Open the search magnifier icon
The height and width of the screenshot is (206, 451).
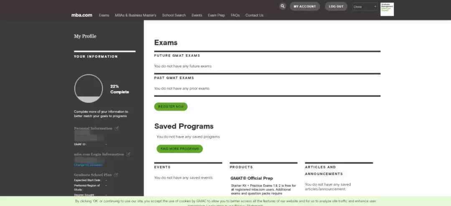tap(282, 6)
